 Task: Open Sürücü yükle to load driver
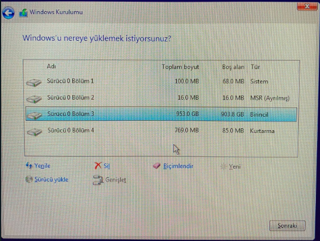pos(51,180)
